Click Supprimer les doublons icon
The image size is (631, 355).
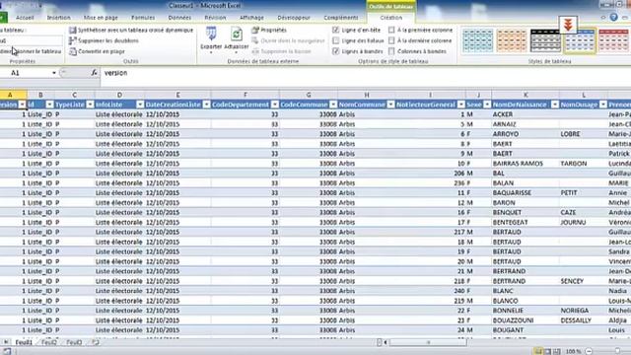(x=72, y=40)
